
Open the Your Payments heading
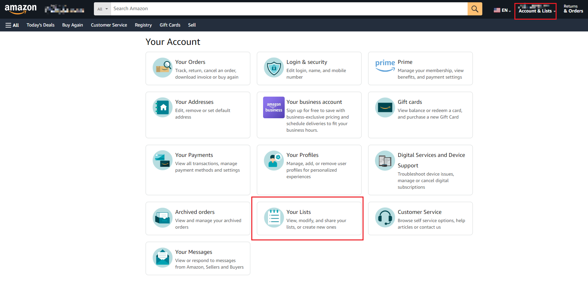pyautogui.click(x=194, y=155)
